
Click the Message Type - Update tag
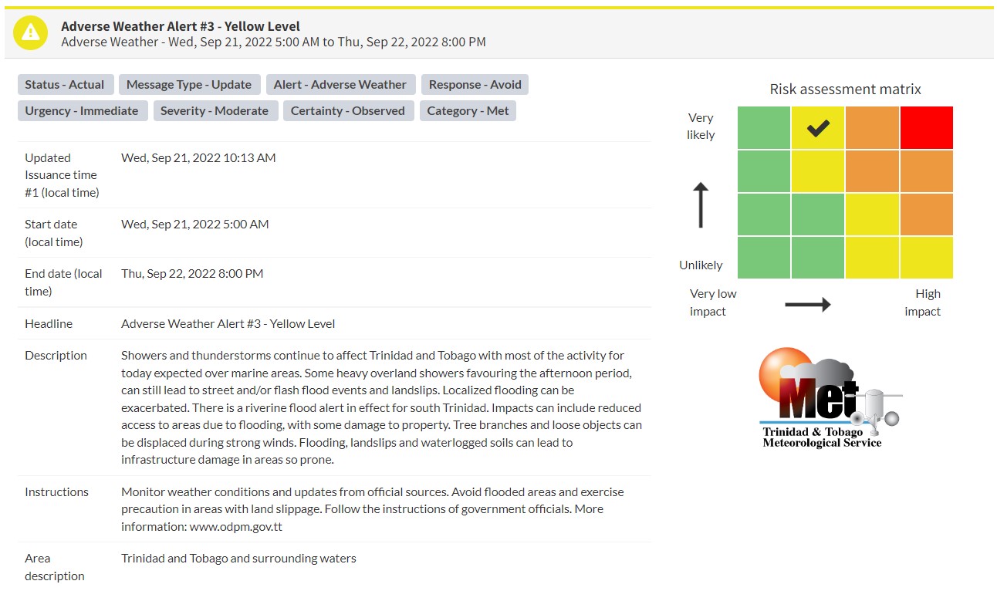[x=189, y=85]
